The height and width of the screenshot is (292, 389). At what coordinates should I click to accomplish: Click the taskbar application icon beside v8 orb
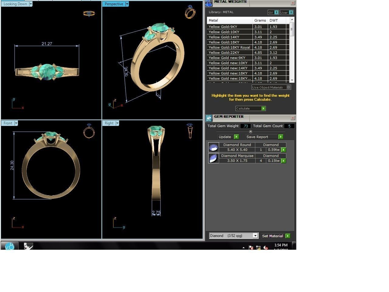pyautogui.click(x=28, y=246)
